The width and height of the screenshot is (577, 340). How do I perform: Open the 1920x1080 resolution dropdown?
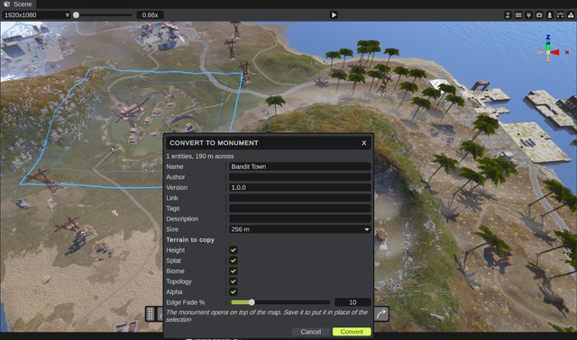pos(36,15)
